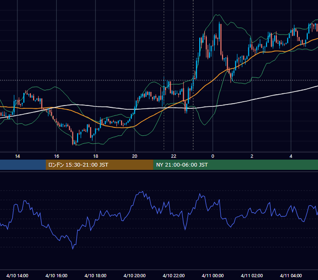Click the 14 hour axis label

pyautogui.click(x=17, y=156)
